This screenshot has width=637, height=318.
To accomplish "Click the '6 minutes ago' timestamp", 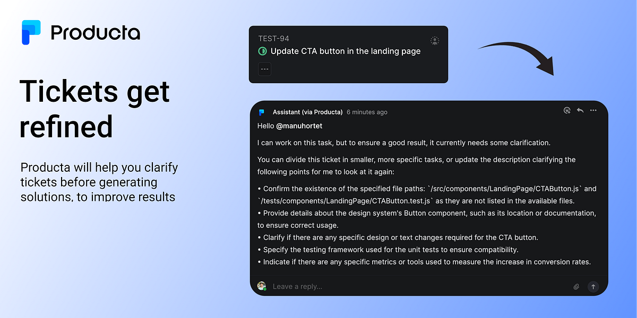I will tap(367, 112).
